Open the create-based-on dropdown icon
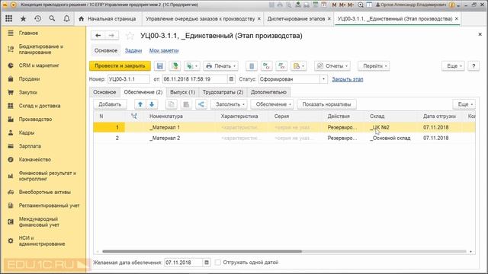The image size is (488, 274). [191, 66]
